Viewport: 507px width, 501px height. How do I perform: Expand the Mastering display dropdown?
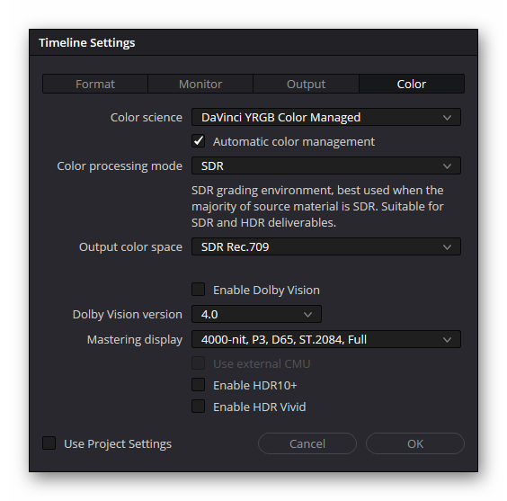coord(326,339)
